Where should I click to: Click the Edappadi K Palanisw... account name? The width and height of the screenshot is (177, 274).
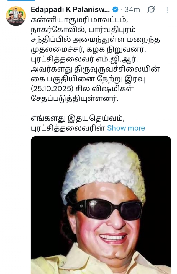click(x=70, y=9)
